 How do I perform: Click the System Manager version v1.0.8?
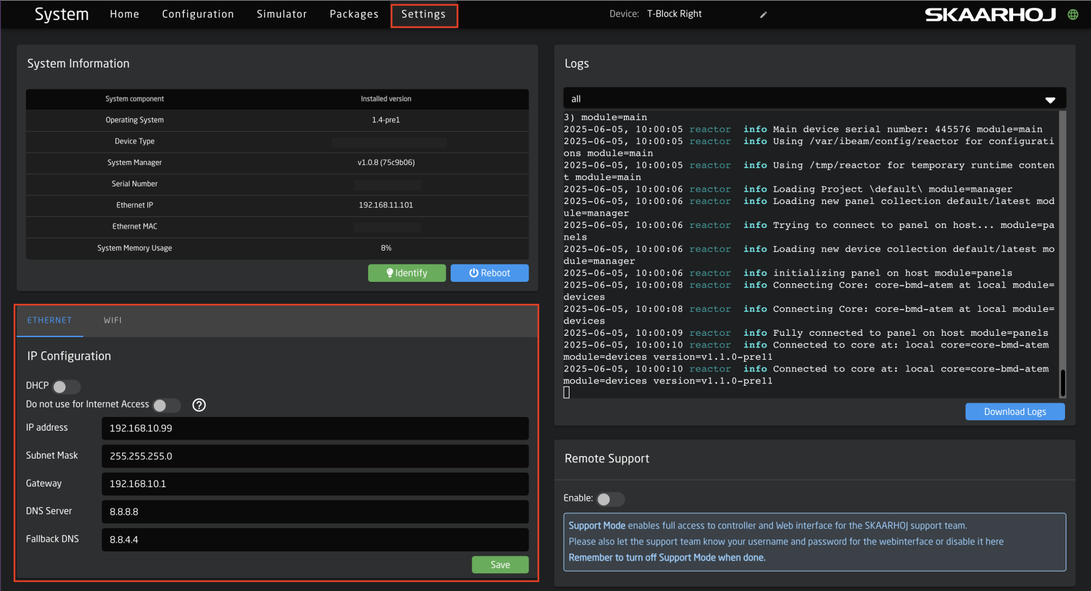coord(386,162)
